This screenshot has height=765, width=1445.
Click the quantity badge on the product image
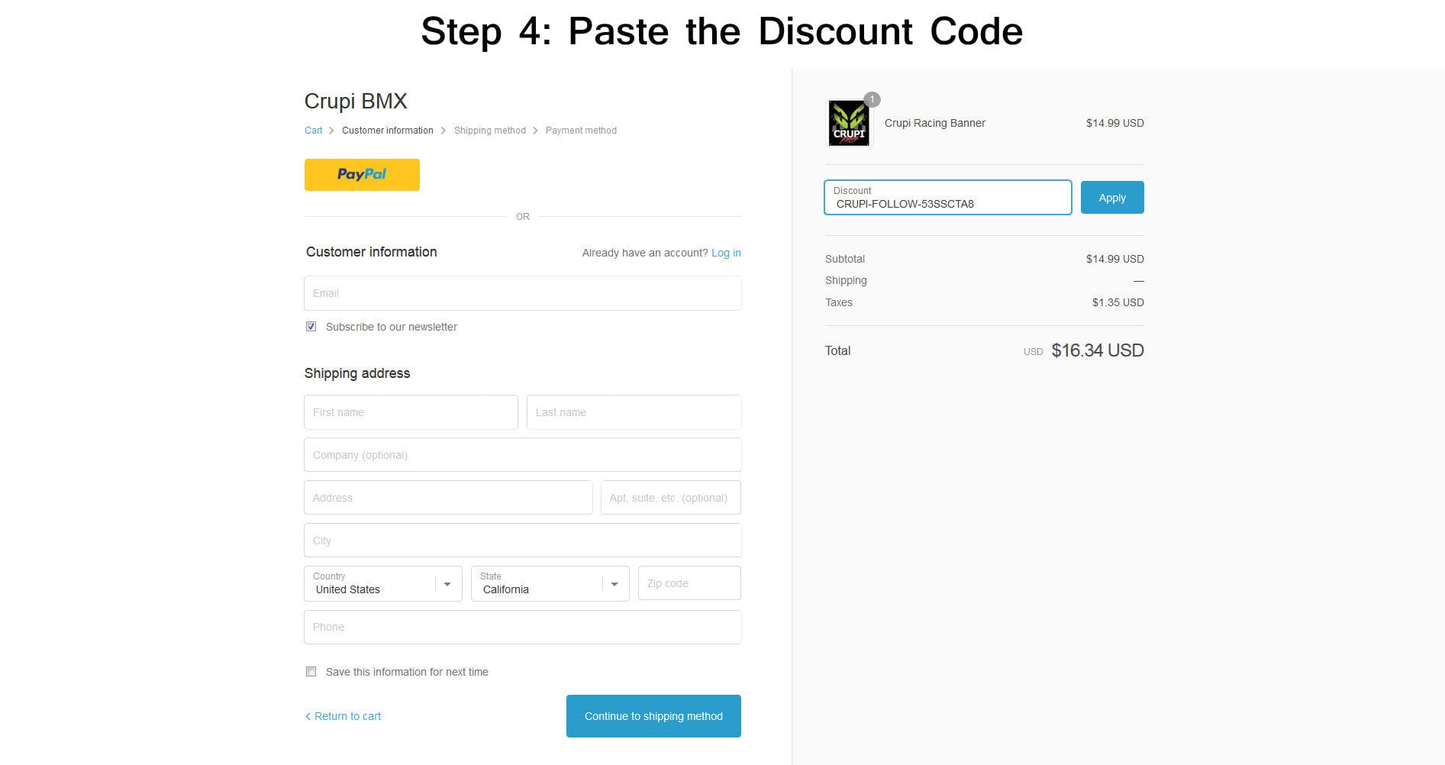point(872,99)
